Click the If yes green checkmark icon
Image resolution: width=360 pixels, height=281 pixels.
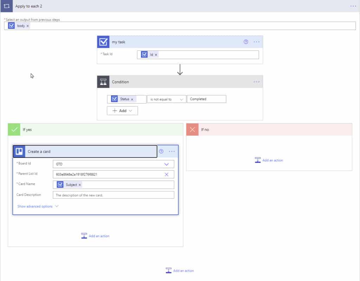[x=14, y=130]
